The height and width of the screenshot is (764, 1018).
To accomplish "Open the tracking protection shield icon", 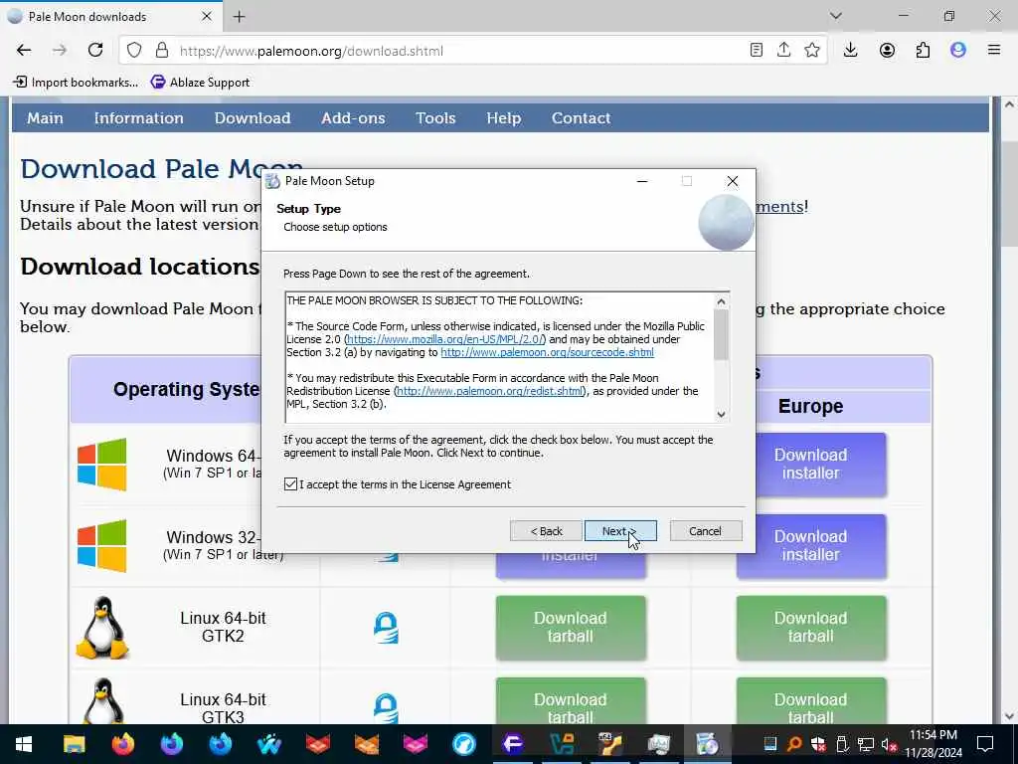I will tap(134, 50).
